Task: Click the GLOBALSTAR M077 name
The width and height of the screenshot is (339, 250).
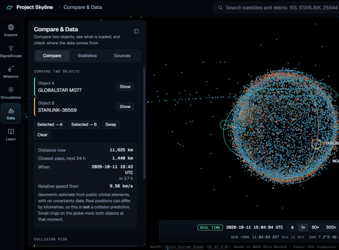Action: [60, 90]
